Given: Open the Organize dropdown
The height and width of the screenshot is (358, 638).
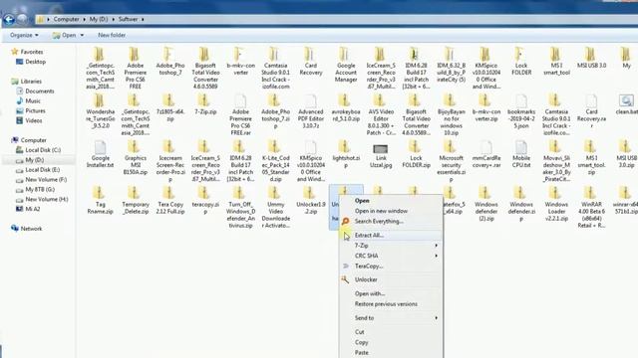Looking at the screenshot, I should pos(24,36).
